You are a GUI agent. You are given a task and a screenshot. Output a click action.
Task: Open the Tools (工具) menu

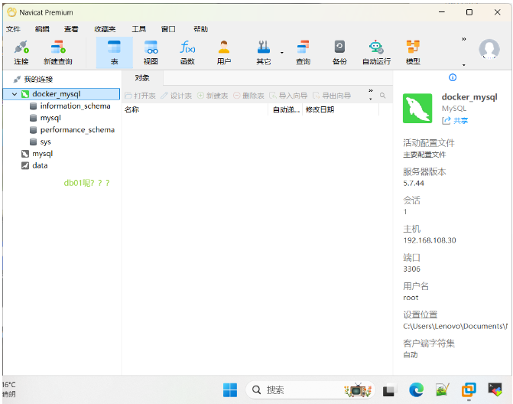point(138,29)
